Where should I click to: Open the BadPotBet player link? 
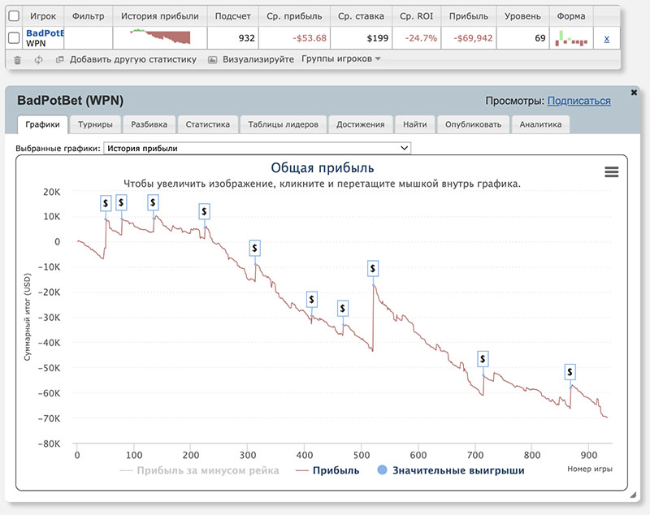coord(45,33)
